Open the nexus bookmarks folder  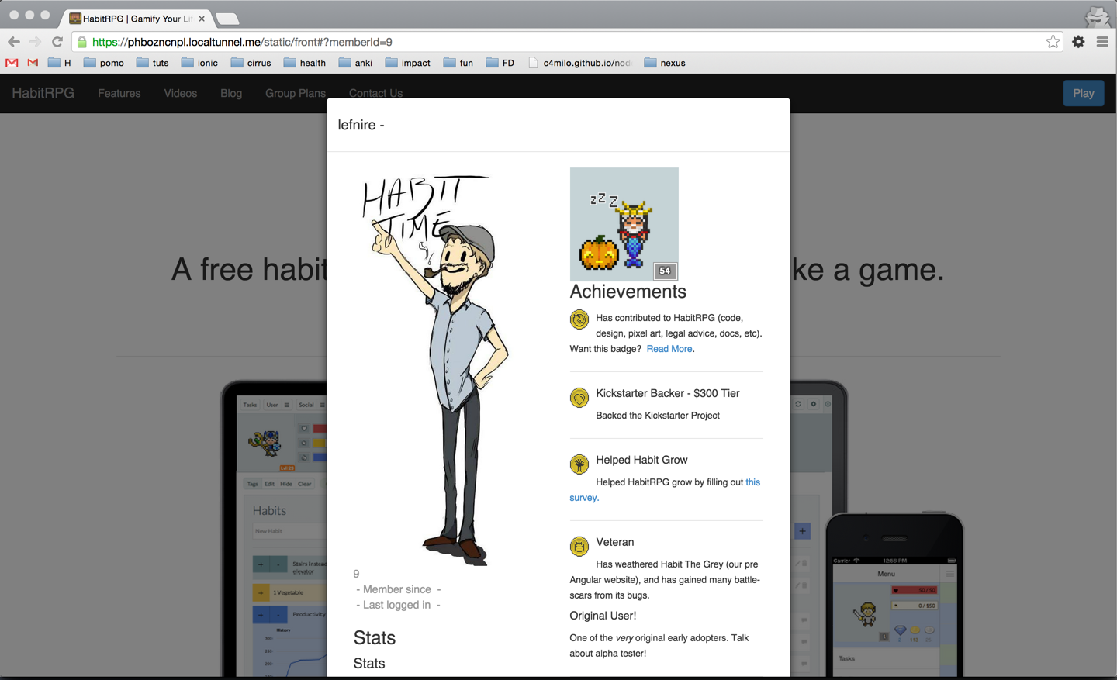pos(665,63)
